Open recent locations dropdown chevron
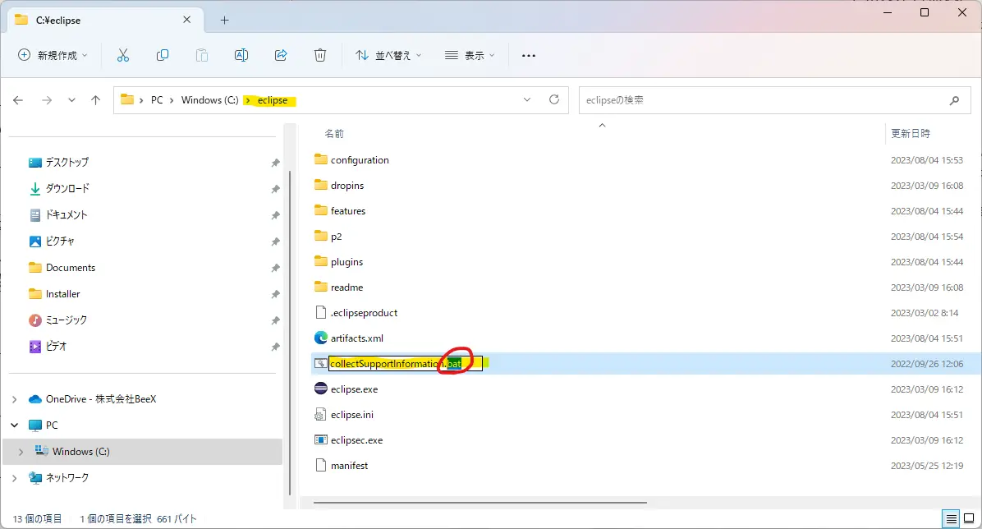Image resolution: width=982 pixels, height=529 pixels. 72,100
